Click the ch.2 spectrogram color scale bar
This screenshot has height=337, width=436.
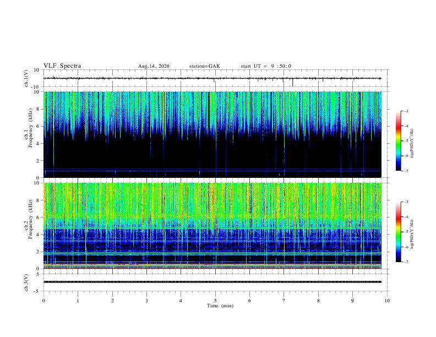399,232
